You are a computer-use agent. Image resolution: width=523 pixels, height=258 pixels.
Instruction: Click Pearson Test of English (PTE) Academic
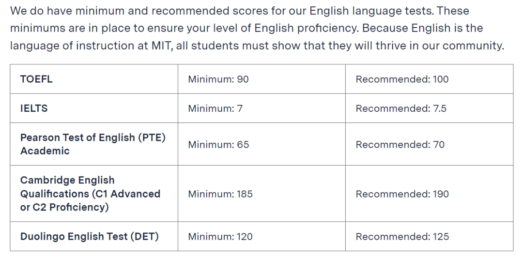point(93,144)
